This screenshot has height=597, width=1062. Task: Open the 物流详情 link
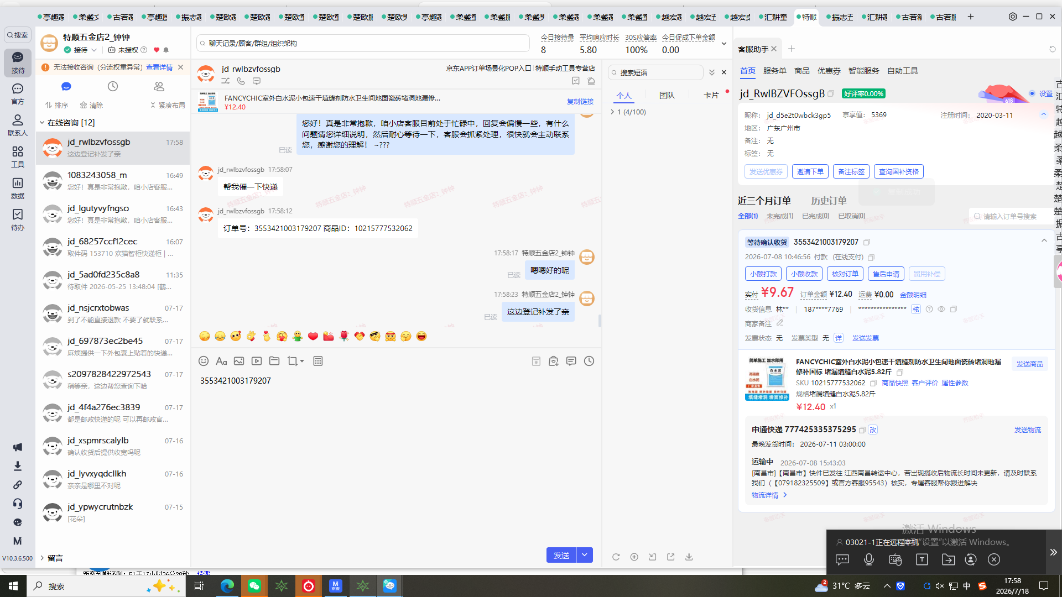(x=769, y=495)
